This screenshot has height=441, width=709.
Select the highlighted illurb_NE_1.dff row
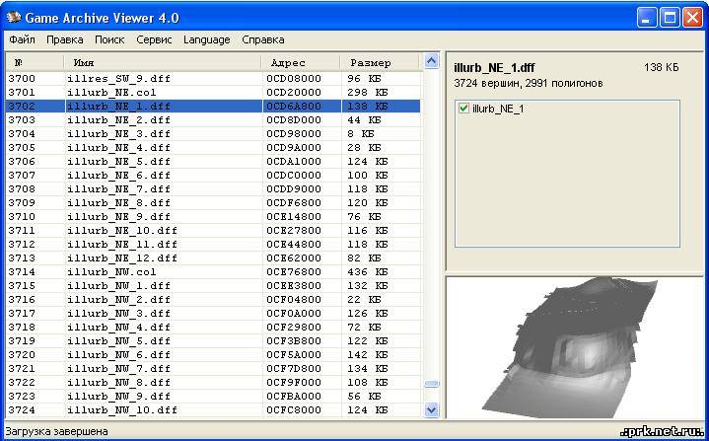click(x=213, y=107)
